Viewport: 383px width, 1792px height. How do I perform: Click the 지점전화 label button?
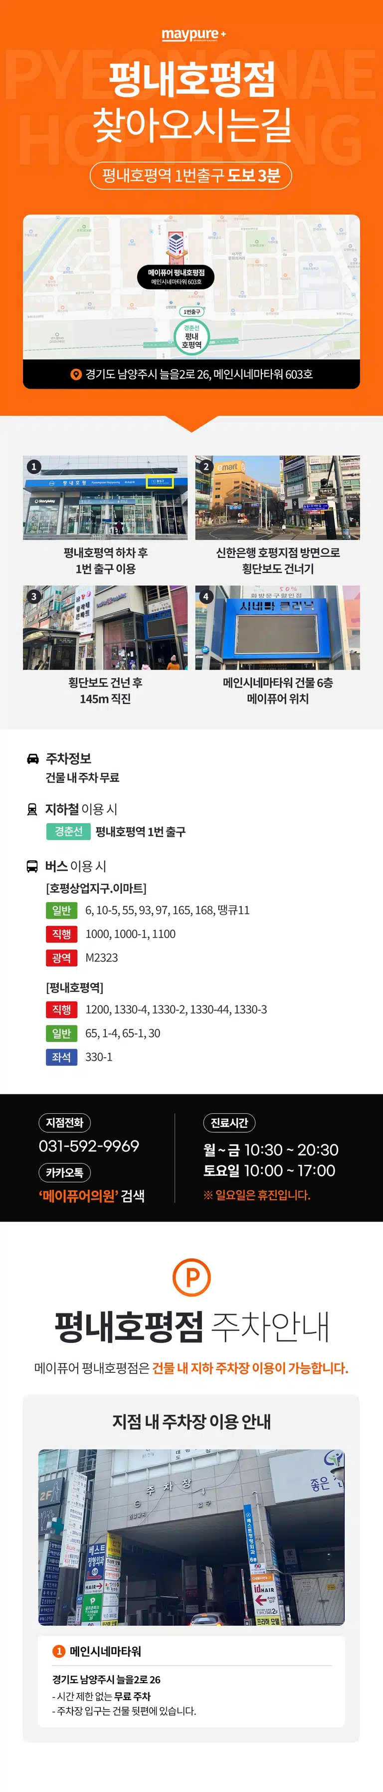(65, 1123)
